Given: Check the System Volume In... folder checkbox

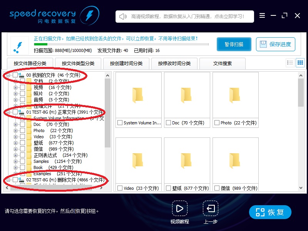Looking at the screenshot, I should click(x=119, y=123).
